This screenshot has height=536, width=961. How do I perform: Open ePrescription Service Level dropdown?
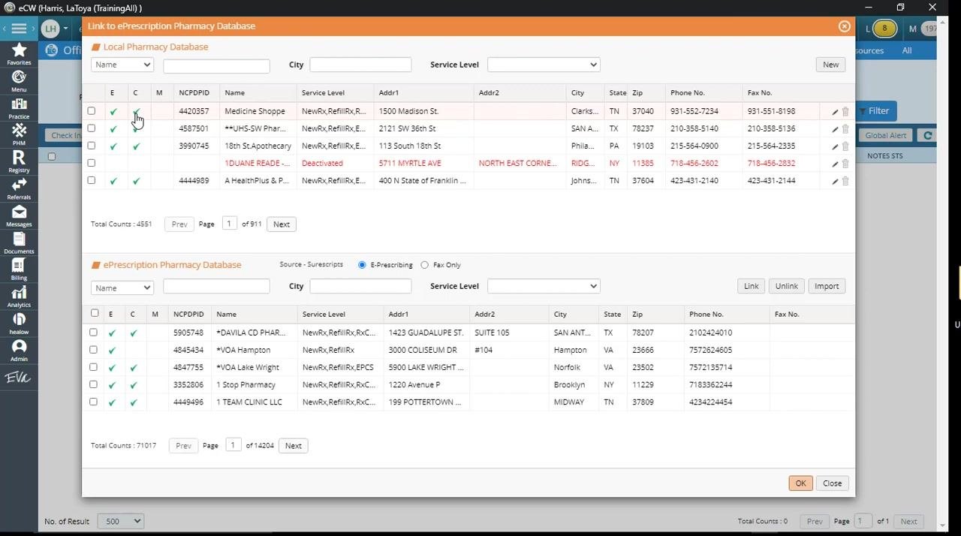(544, 286)
